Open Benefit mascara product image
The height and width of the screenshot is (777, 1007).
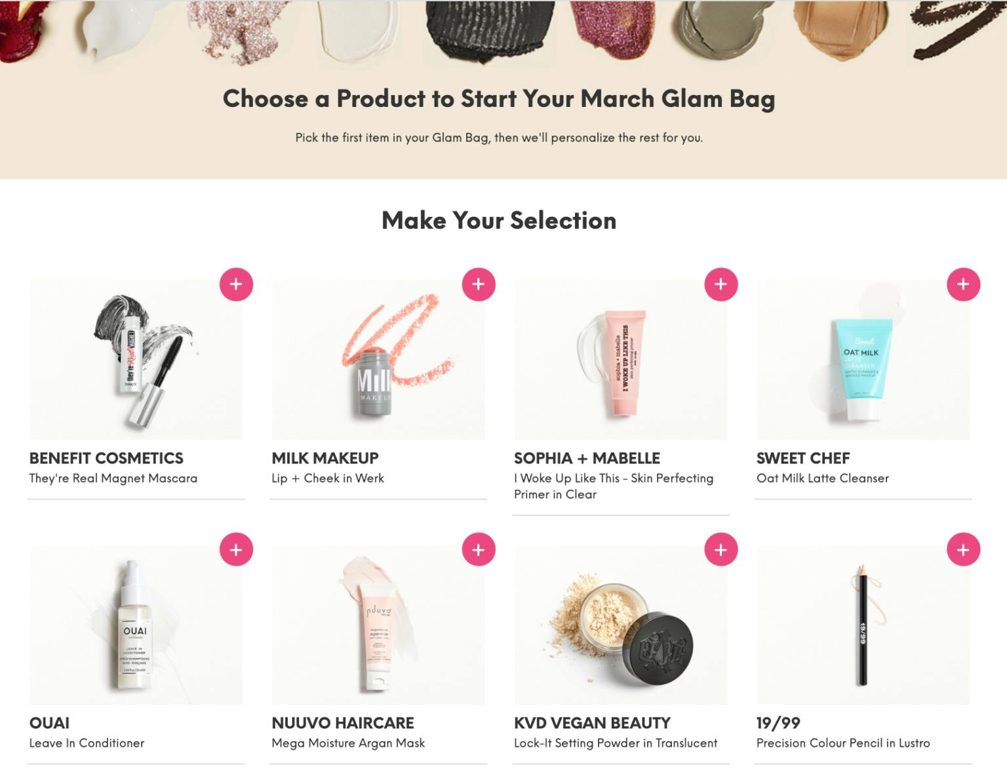coord(136,360)
